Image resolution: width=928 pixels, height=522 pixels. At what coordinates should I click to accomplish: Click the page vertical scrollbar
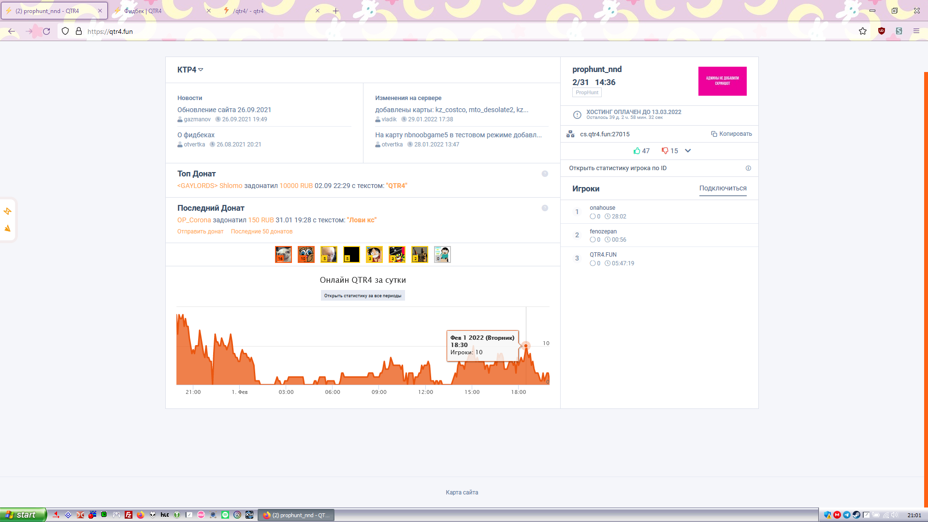point(926,289)
